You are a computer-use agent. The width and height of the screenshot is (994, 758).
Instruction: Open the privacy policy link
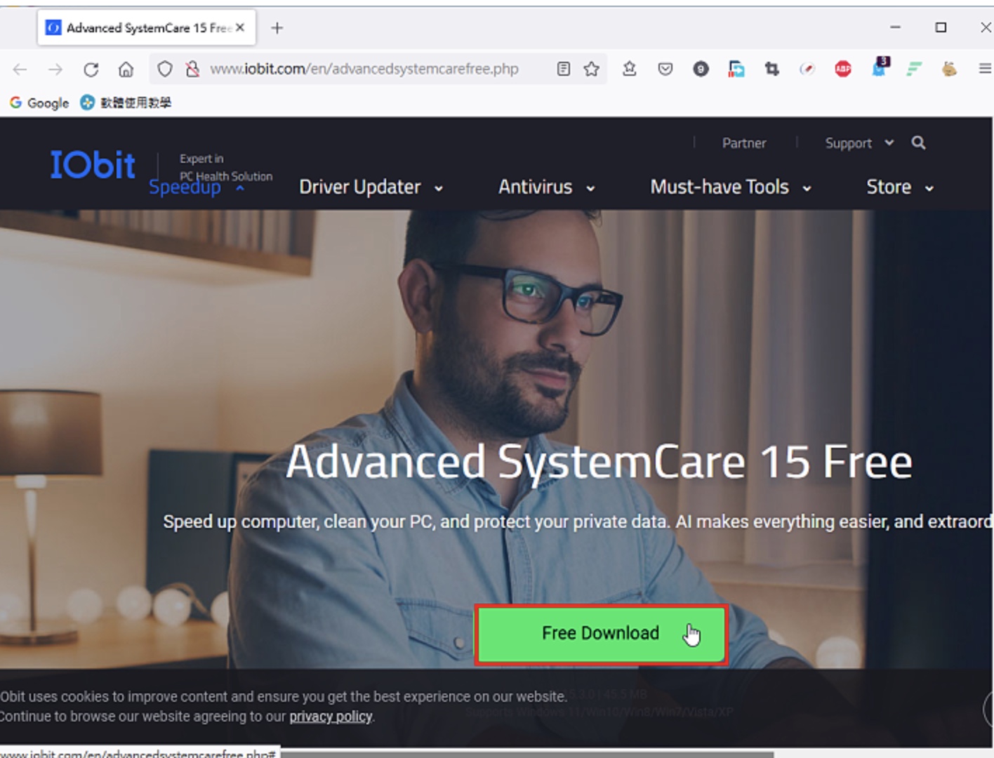coord(331,717)
